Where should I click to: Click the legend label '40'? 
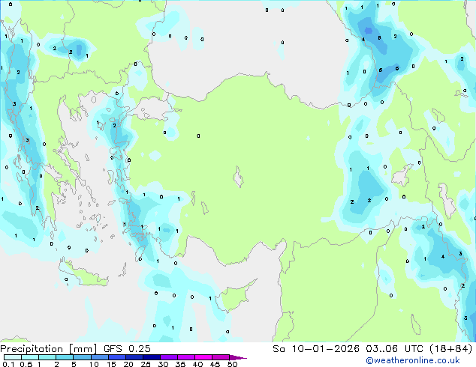tap(197, 364)
